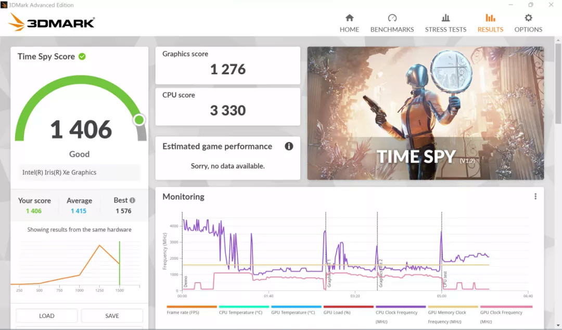Click 'Sorry, no data available.' text

[227, 166]
